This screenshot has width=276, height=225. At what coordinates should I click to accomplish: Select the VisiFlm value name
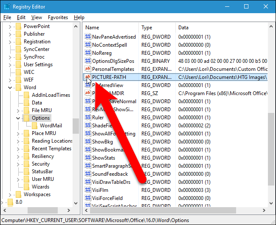pyautogui.click(x=100, y=190)
